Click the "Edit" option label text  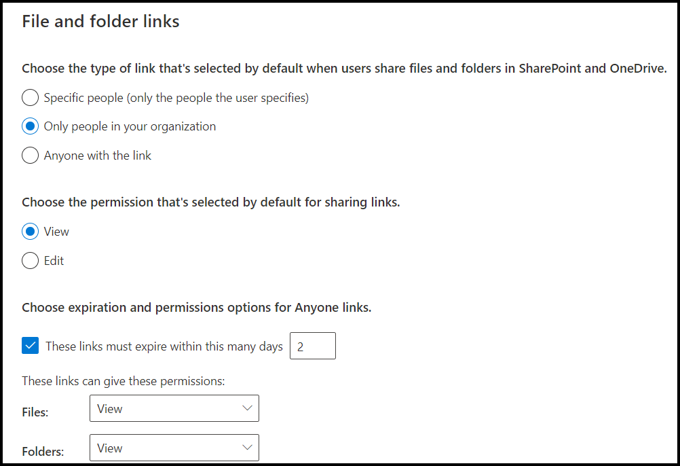pyautogui.click(x=54, y=261)
